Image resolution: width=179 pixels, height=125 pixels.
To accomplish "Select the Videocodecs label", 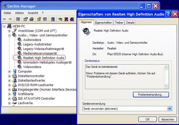I will [32, 67].
